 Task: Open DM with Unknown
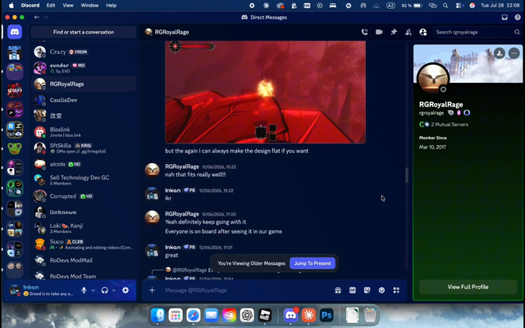point(84,212)
